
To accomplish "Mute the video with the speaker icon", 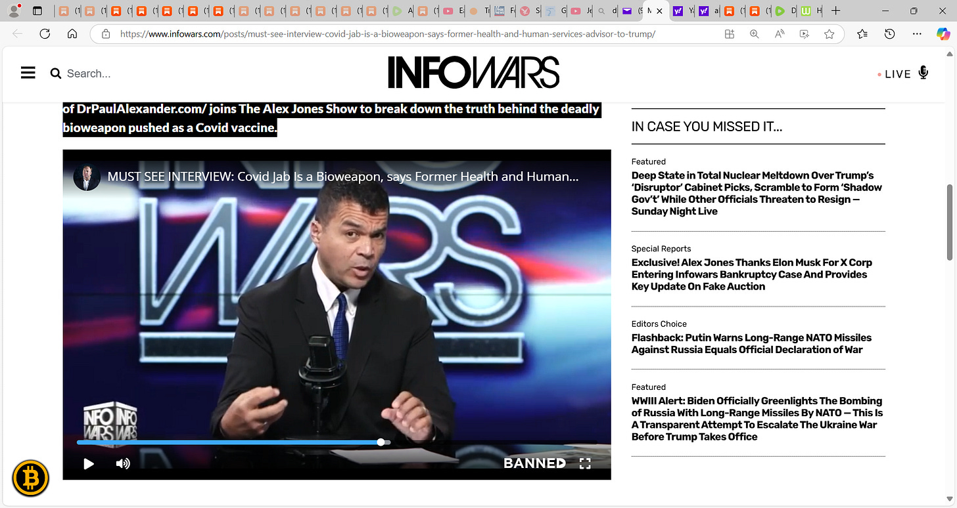I will coord(123,464).
